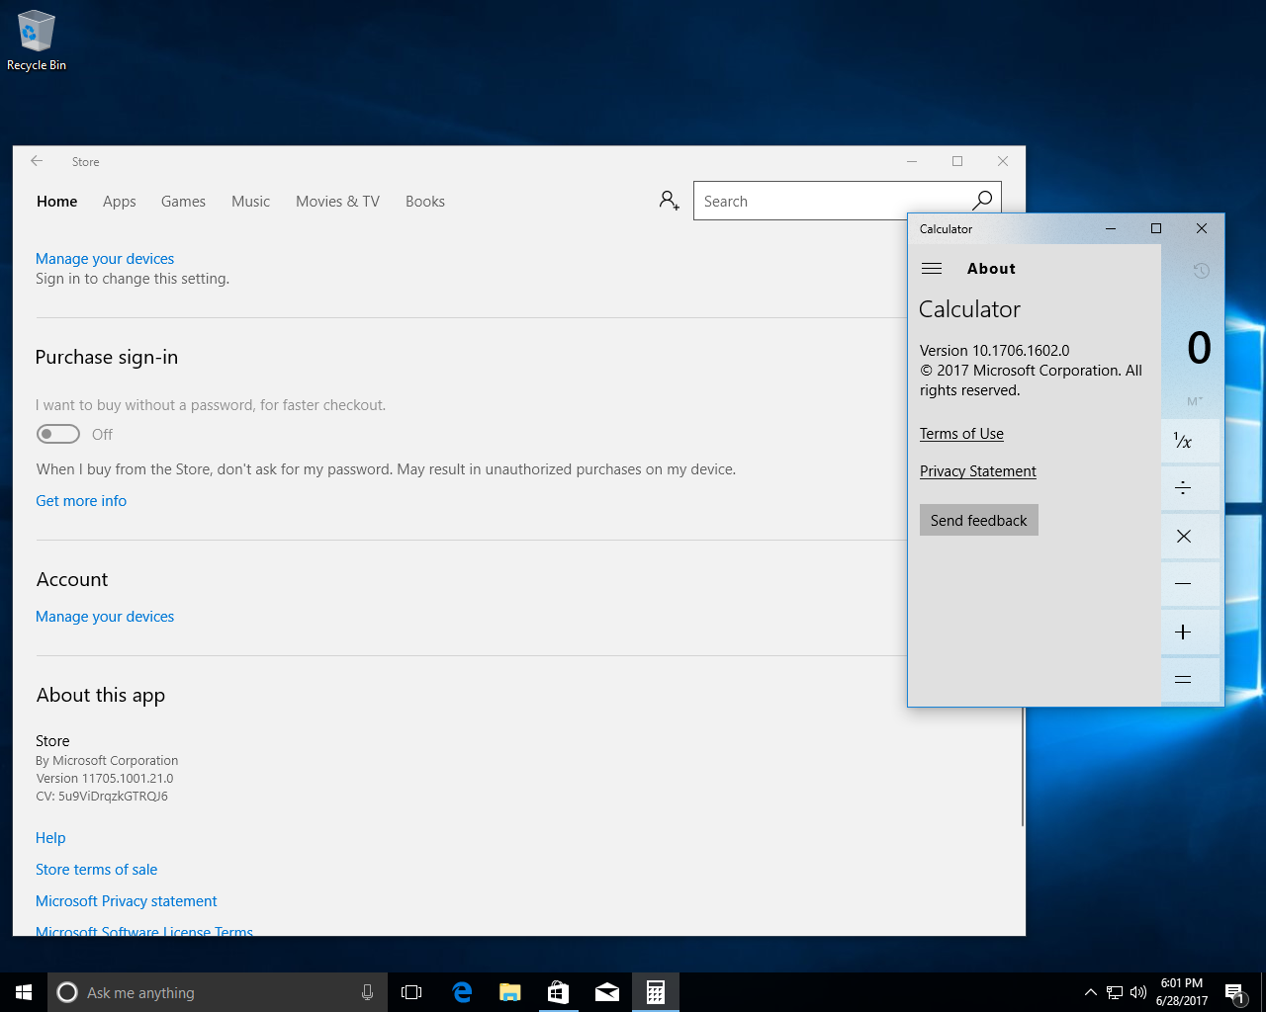Open the network tray icon
Screen dimensions: 1266x1012
pos(1115,992)
